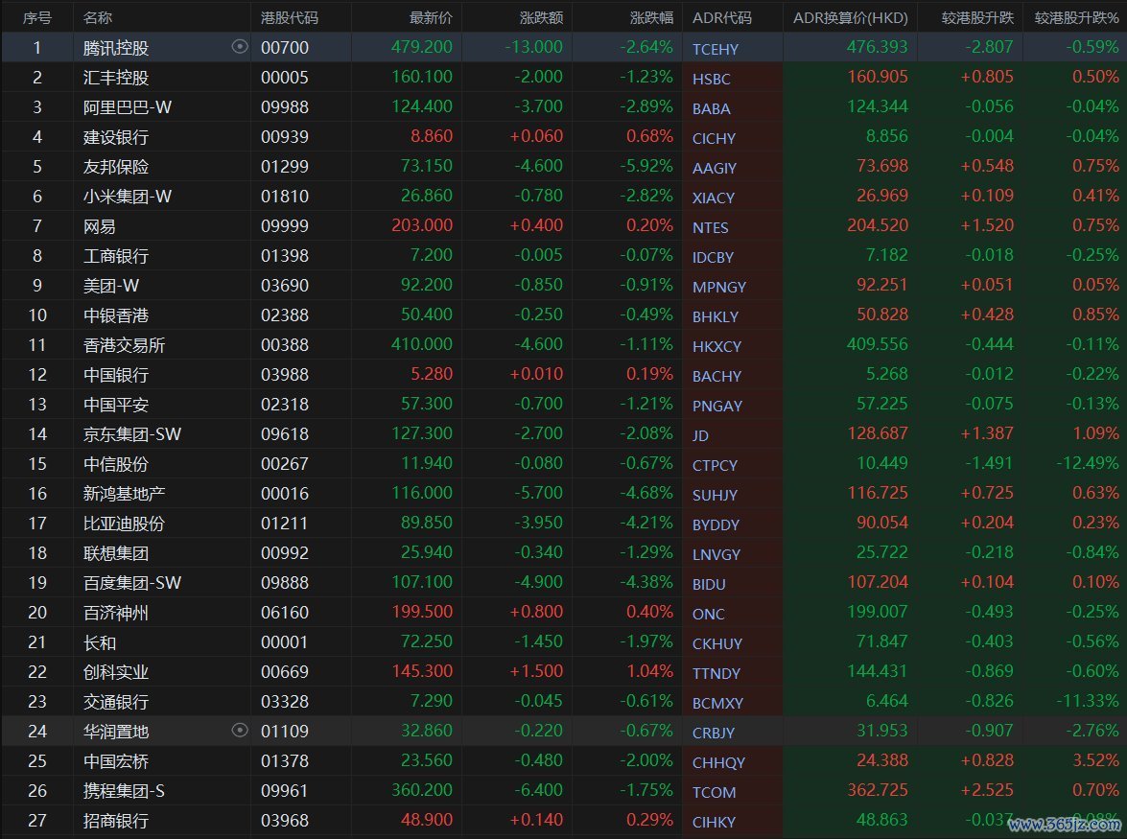The height and width of the screenshot is (839, 1127).
Task: Click the 较港股升跌 column header
Action: point(977,17)
